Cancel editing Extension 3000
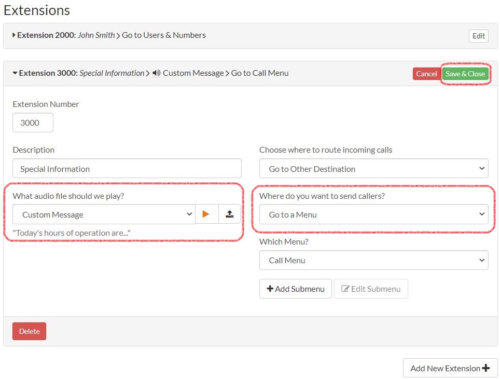 tap(426, 74)
